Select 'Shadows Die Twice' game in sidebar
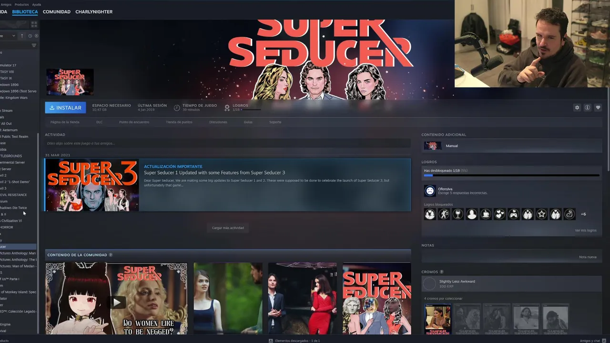 pos(13,208)
